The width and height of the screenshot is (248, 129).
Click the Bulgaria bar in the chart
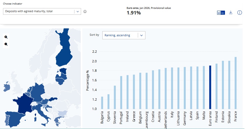click(x=102, y=103)
